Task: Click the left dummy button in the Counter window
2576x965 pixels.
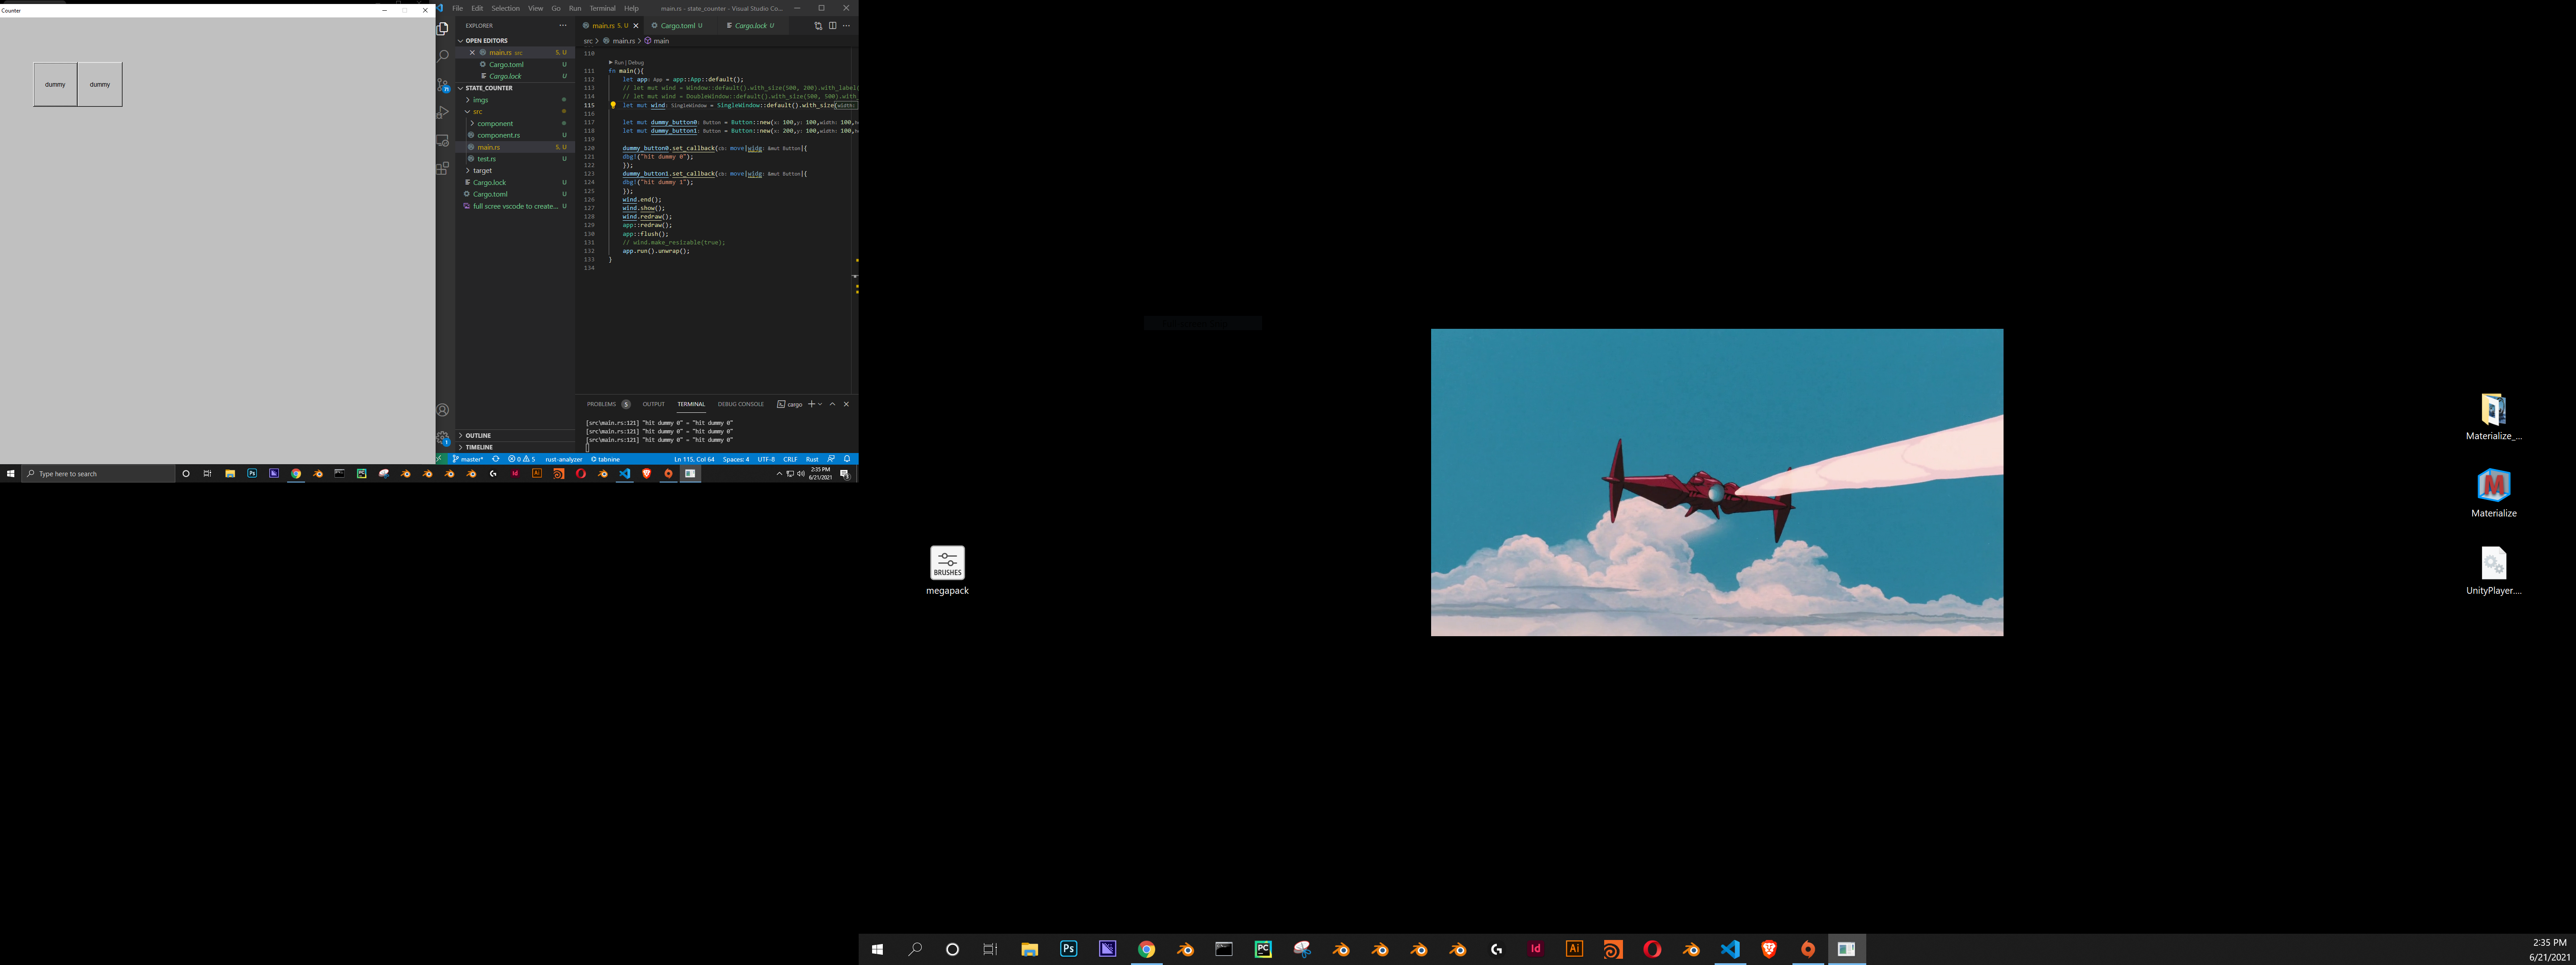Action: click(55, 84)
